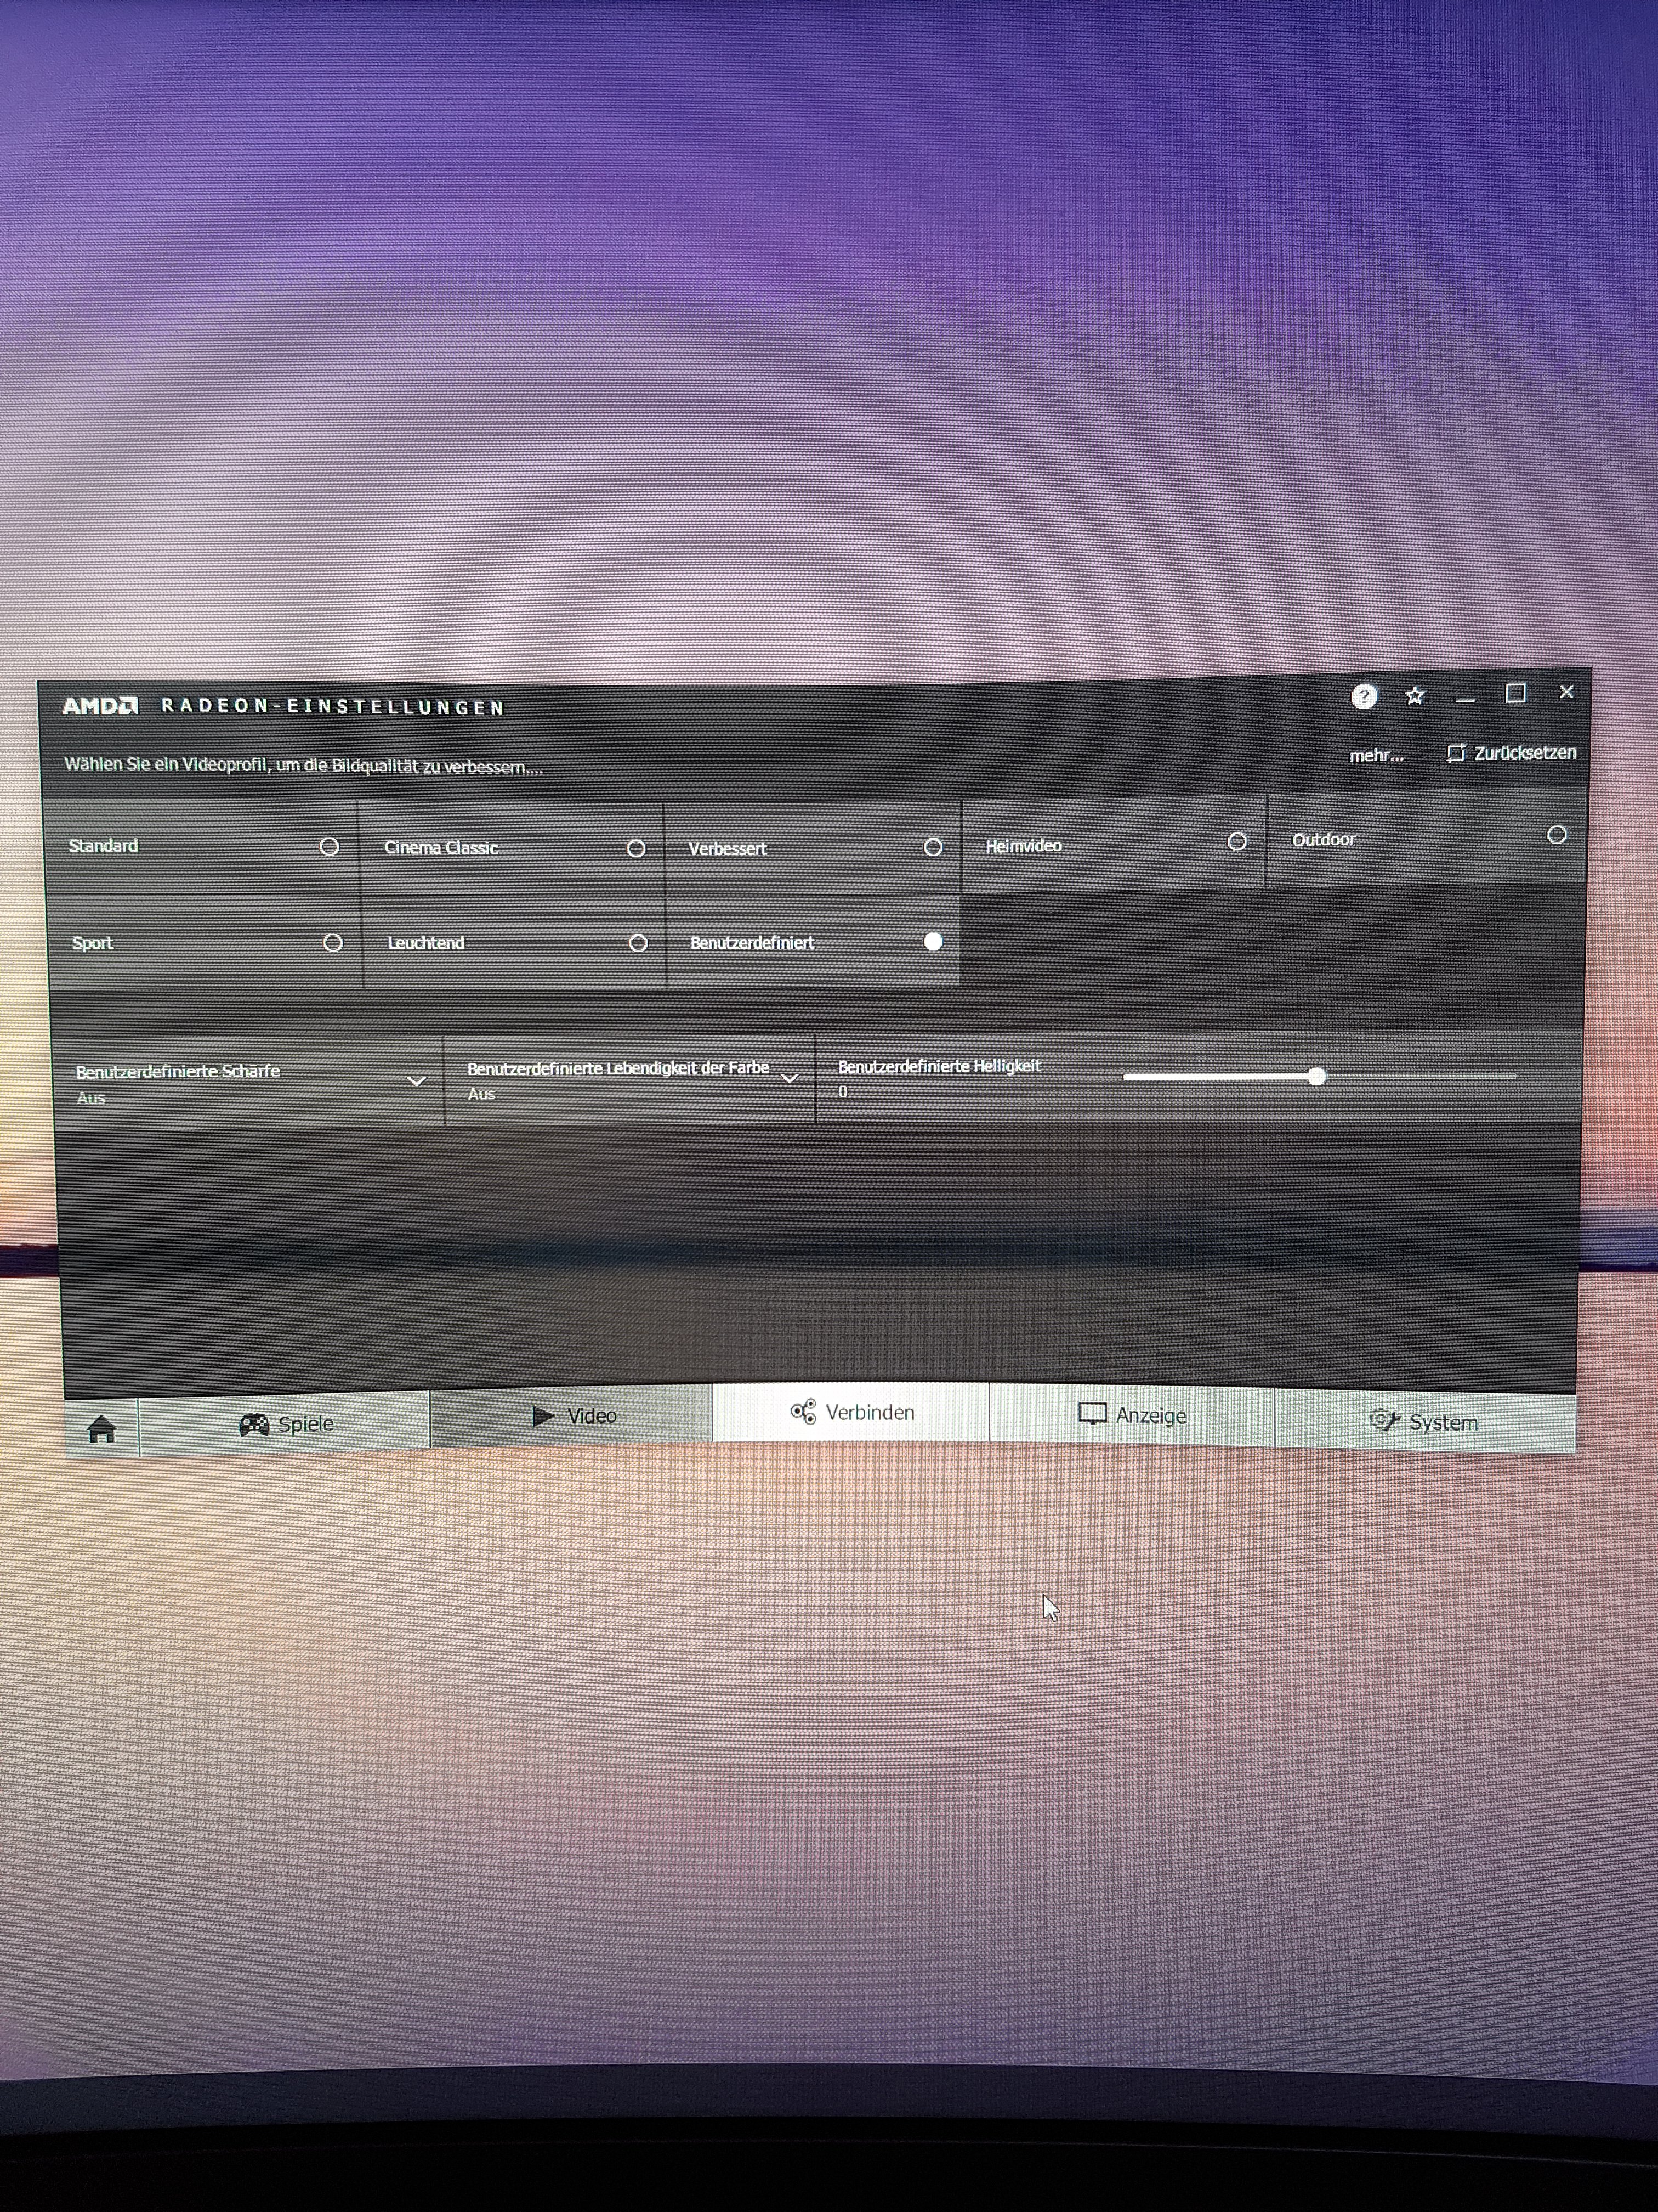Click the home icon in bottom bar
The height and width of the screenshot is (2212, 1658).
point(101,1430)
